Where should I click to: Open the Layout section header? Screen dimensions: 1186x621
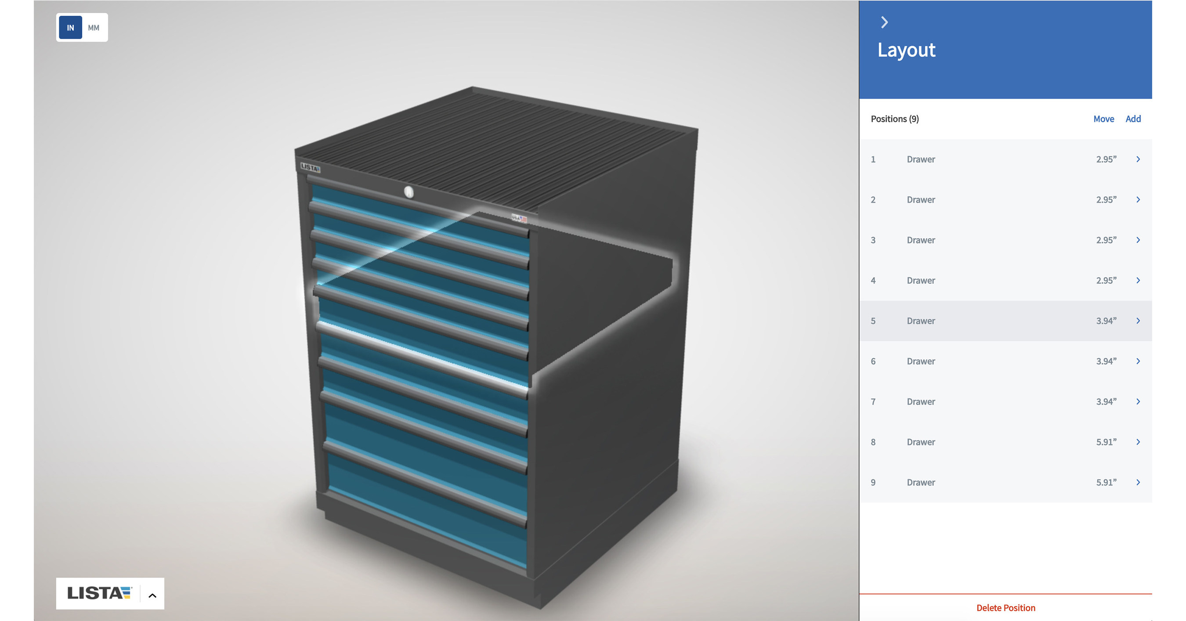click(x=906, y=50)
